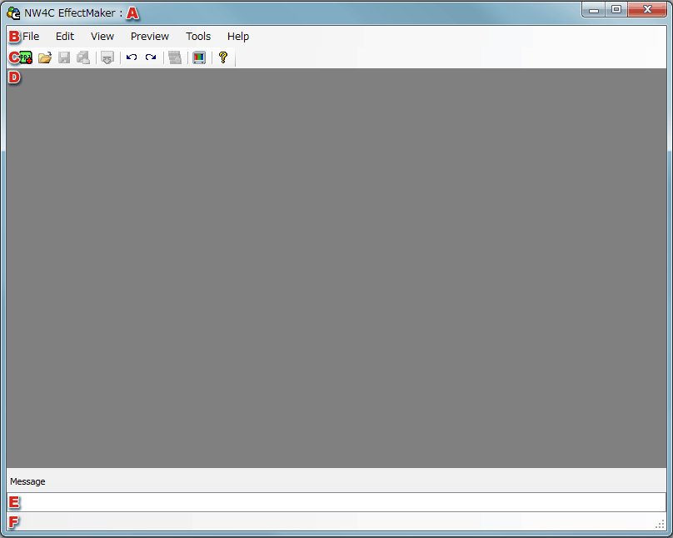Click the white Message text field
673x538 pixels.
pos(336,502)
